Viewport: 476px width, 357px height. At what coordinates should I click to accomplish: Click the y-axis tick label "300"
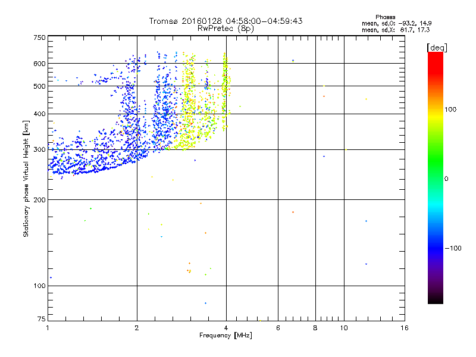click(x=39, y=149)
